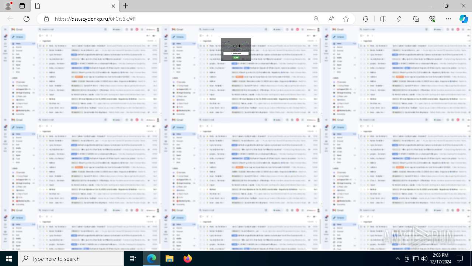This screenshot has width=472, height=266.
Task: Open the Windows Start menu
Action: 9,259
